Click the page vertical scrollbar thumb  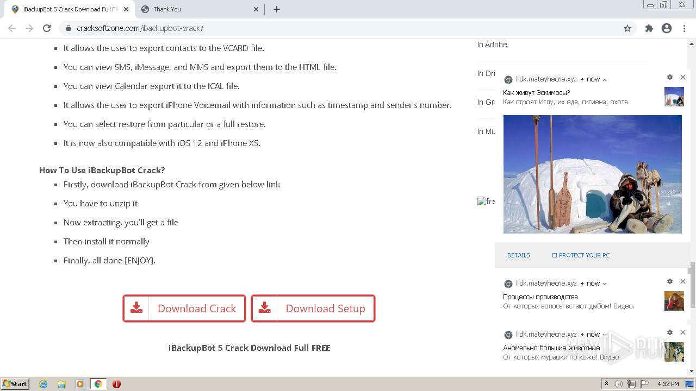click(692, 284)
